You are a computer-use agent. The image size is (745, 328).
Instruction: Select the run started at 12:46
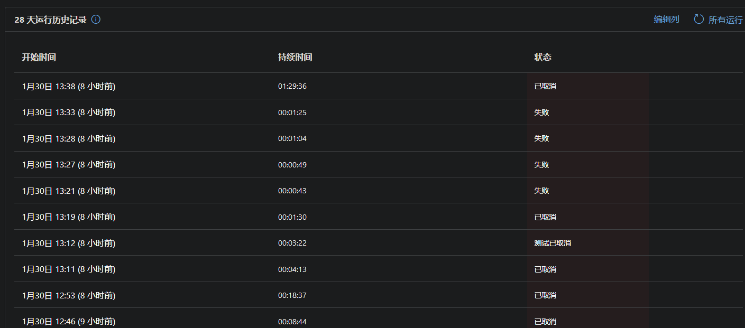69,321
